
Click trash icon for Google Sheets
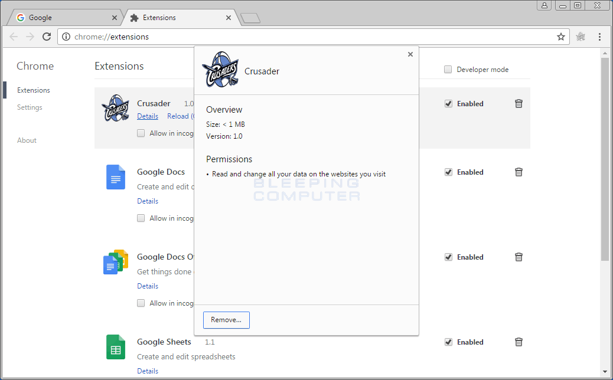click(x=519, y=342)
